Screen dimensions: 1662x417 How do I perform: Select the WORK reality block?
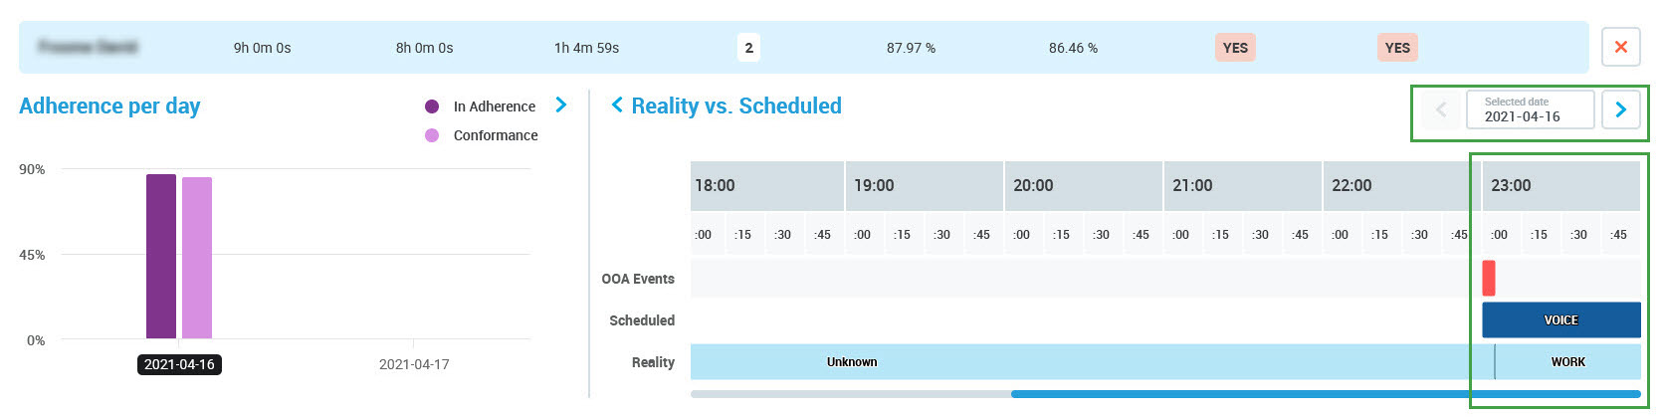1567,362
